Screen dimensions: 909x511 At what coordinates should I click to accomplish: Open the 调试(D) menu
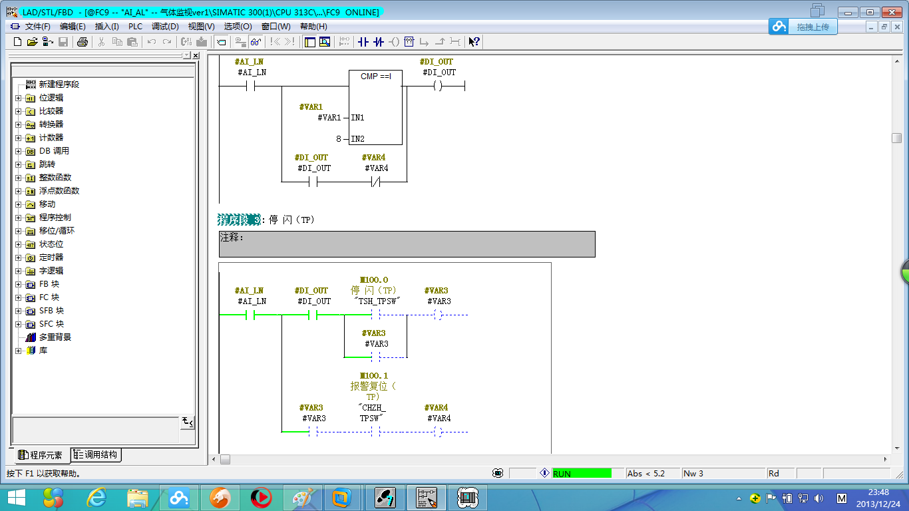pyautogui.click(x=165, y=27)
